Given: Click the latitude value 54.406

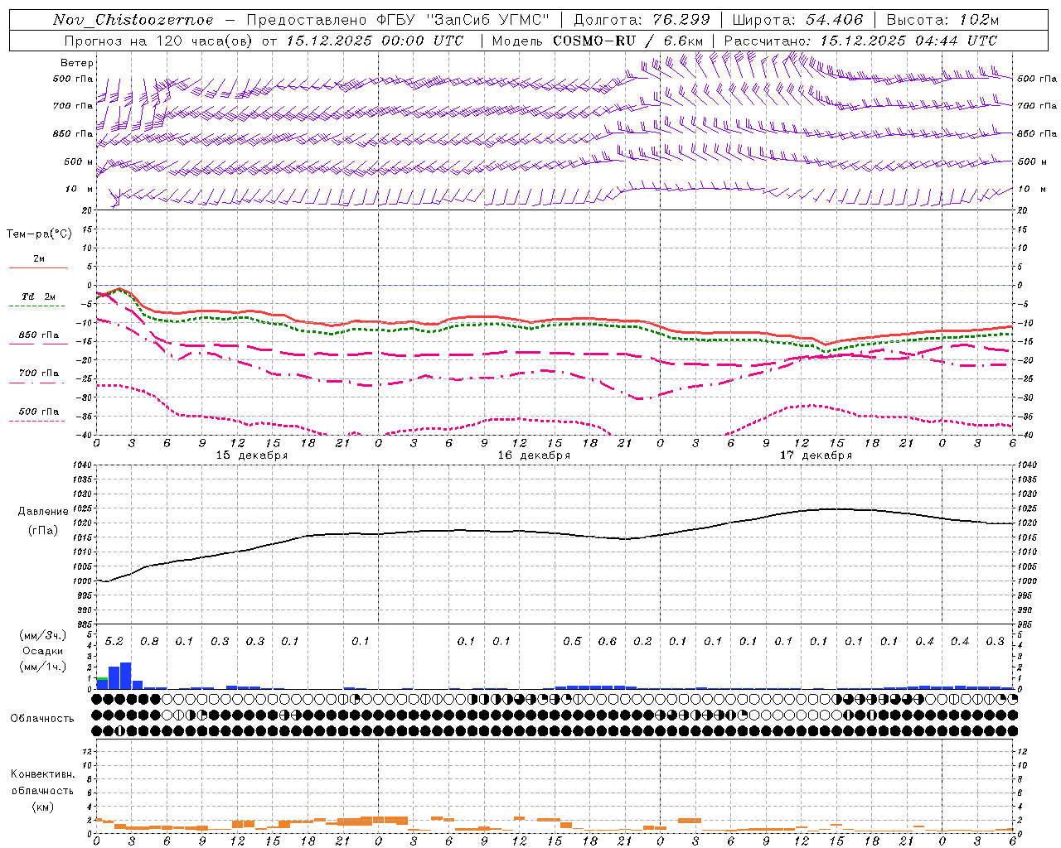Looking at the screenshot, I should click(x=835, y=20).
